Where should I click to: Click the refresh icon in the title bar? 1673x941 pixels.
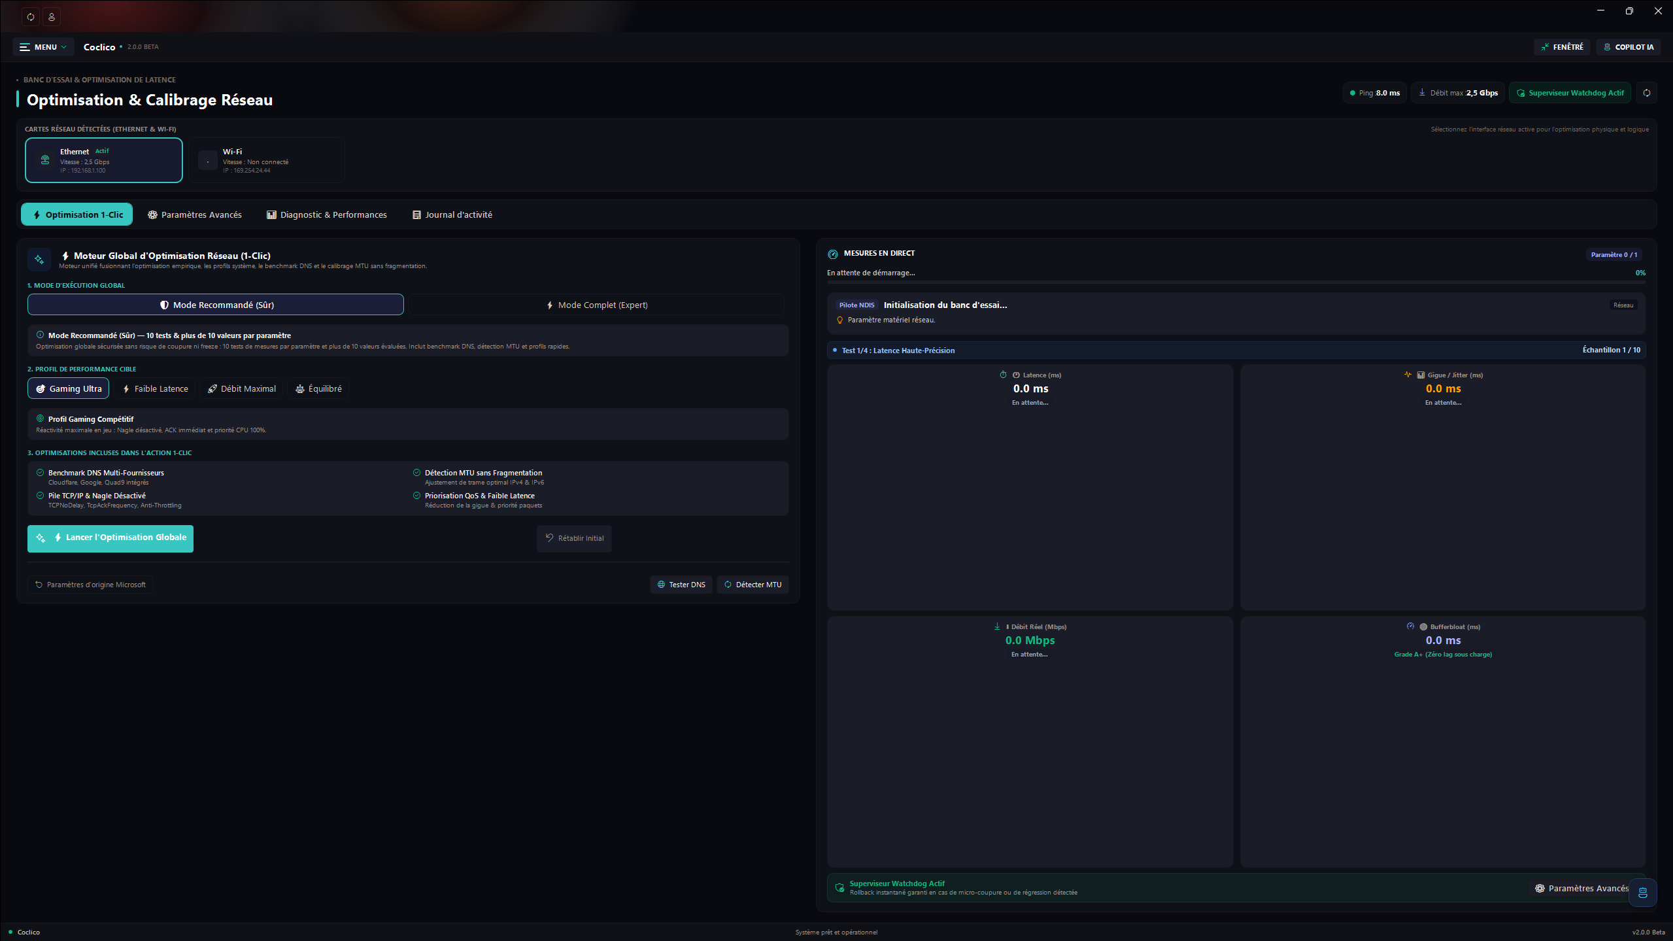31,16
